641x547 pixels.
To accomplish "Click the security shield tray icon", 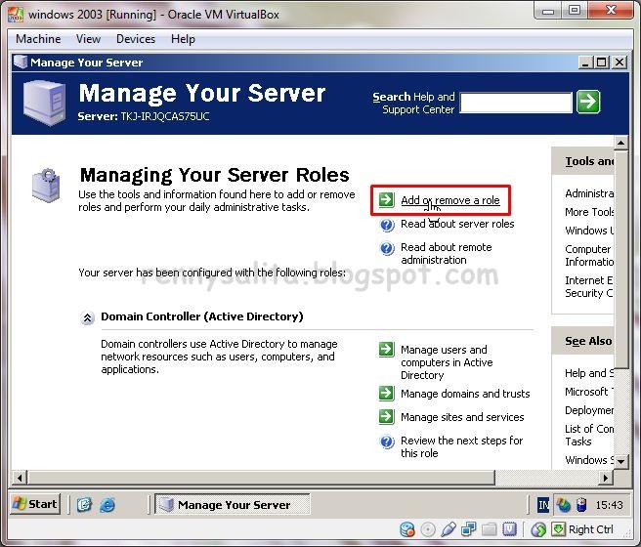I will (564, 505).
